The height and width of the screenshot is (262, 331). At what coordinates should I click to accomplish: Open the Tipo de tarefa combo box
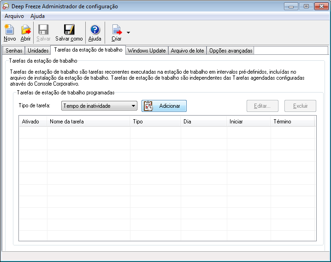point(99,105)
